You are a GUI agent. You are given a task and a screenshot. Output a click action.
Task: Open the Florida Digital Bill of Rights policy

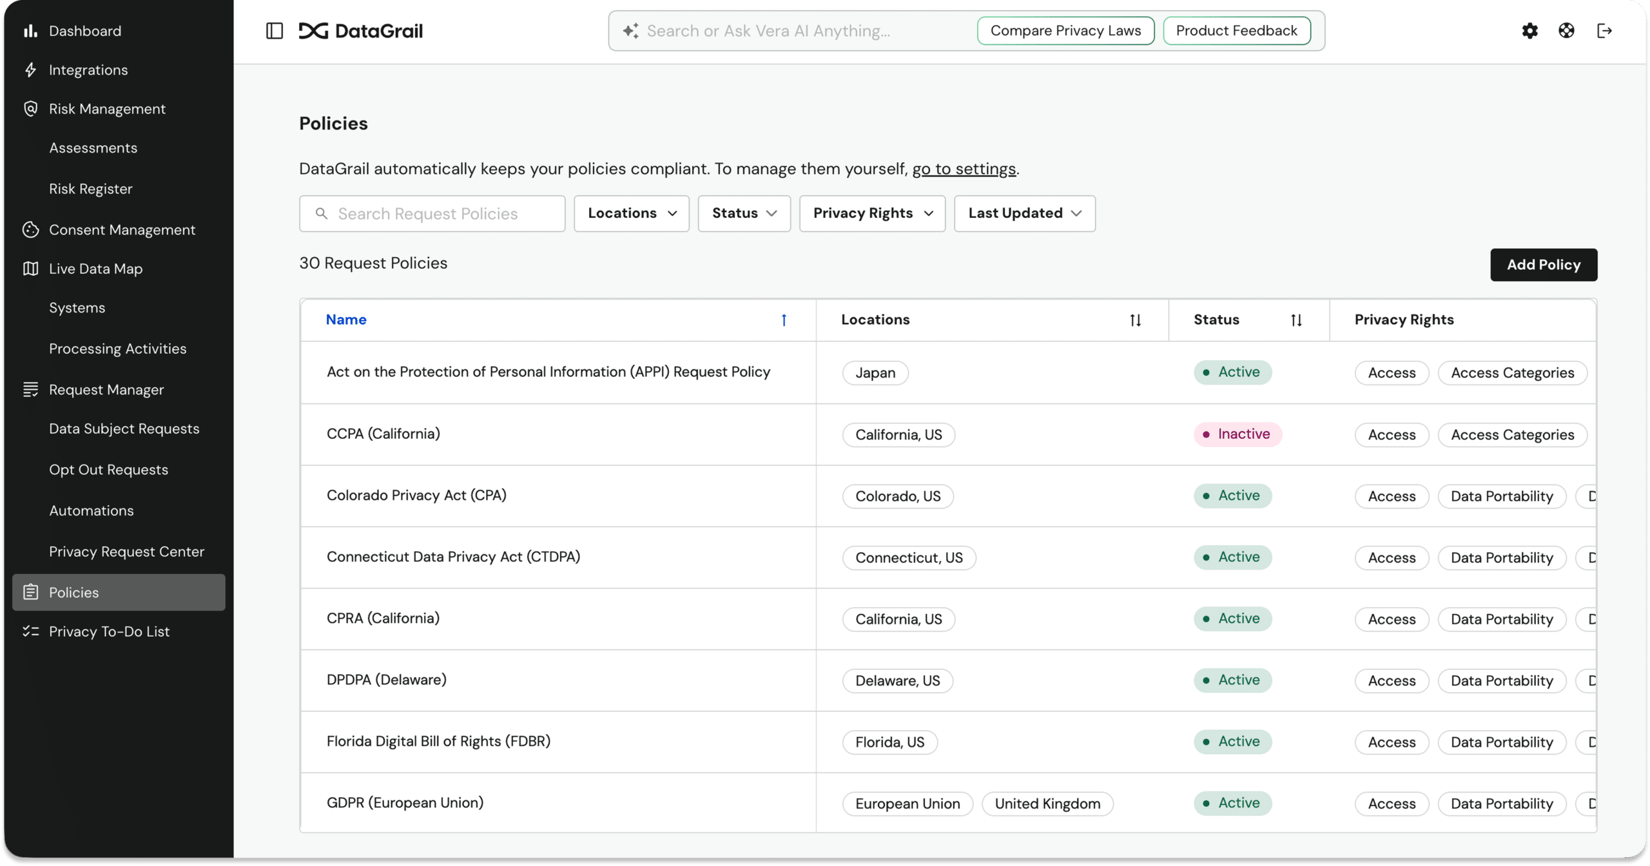click(438, 741)
